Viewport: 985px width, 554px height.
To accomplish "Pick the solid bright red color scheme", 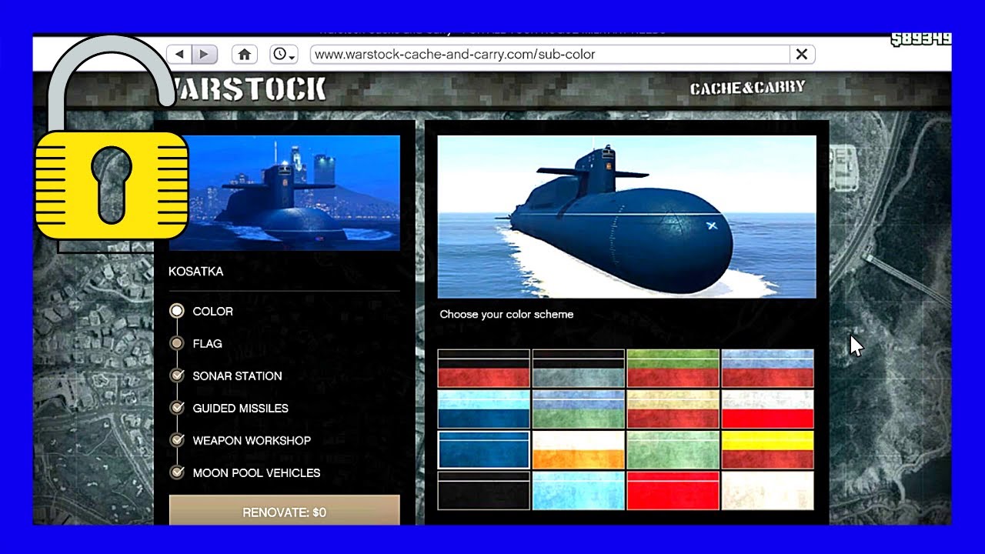I will coord(673,491).
